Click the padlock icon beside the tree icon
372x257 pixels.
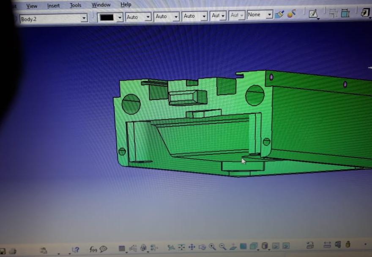(x=143, y=248)
